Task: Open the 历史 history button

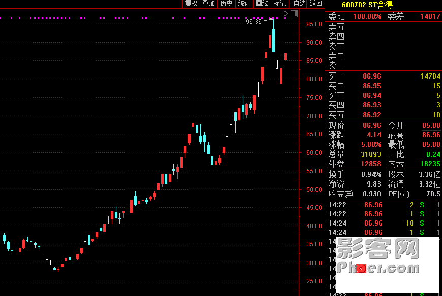Action: click(227, 4)
